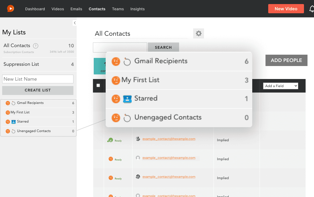Click the SEARCH button
This screenshot has height=197, width=314.
163,47
